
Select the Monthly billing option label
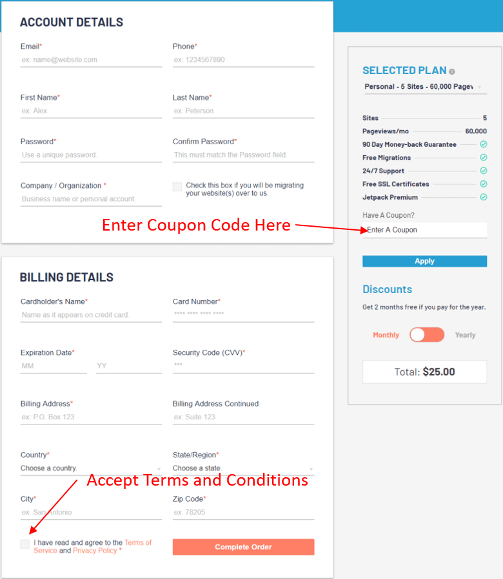(x=386, y=335)
